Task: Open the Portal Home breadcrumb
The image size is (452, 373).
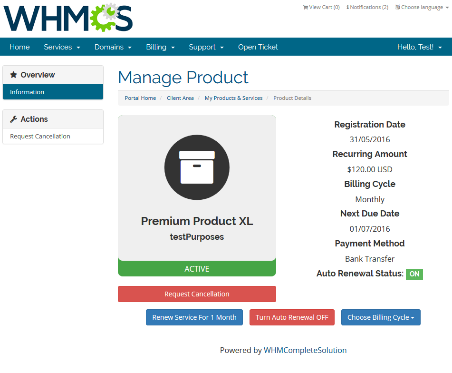Action: point(140,98)
